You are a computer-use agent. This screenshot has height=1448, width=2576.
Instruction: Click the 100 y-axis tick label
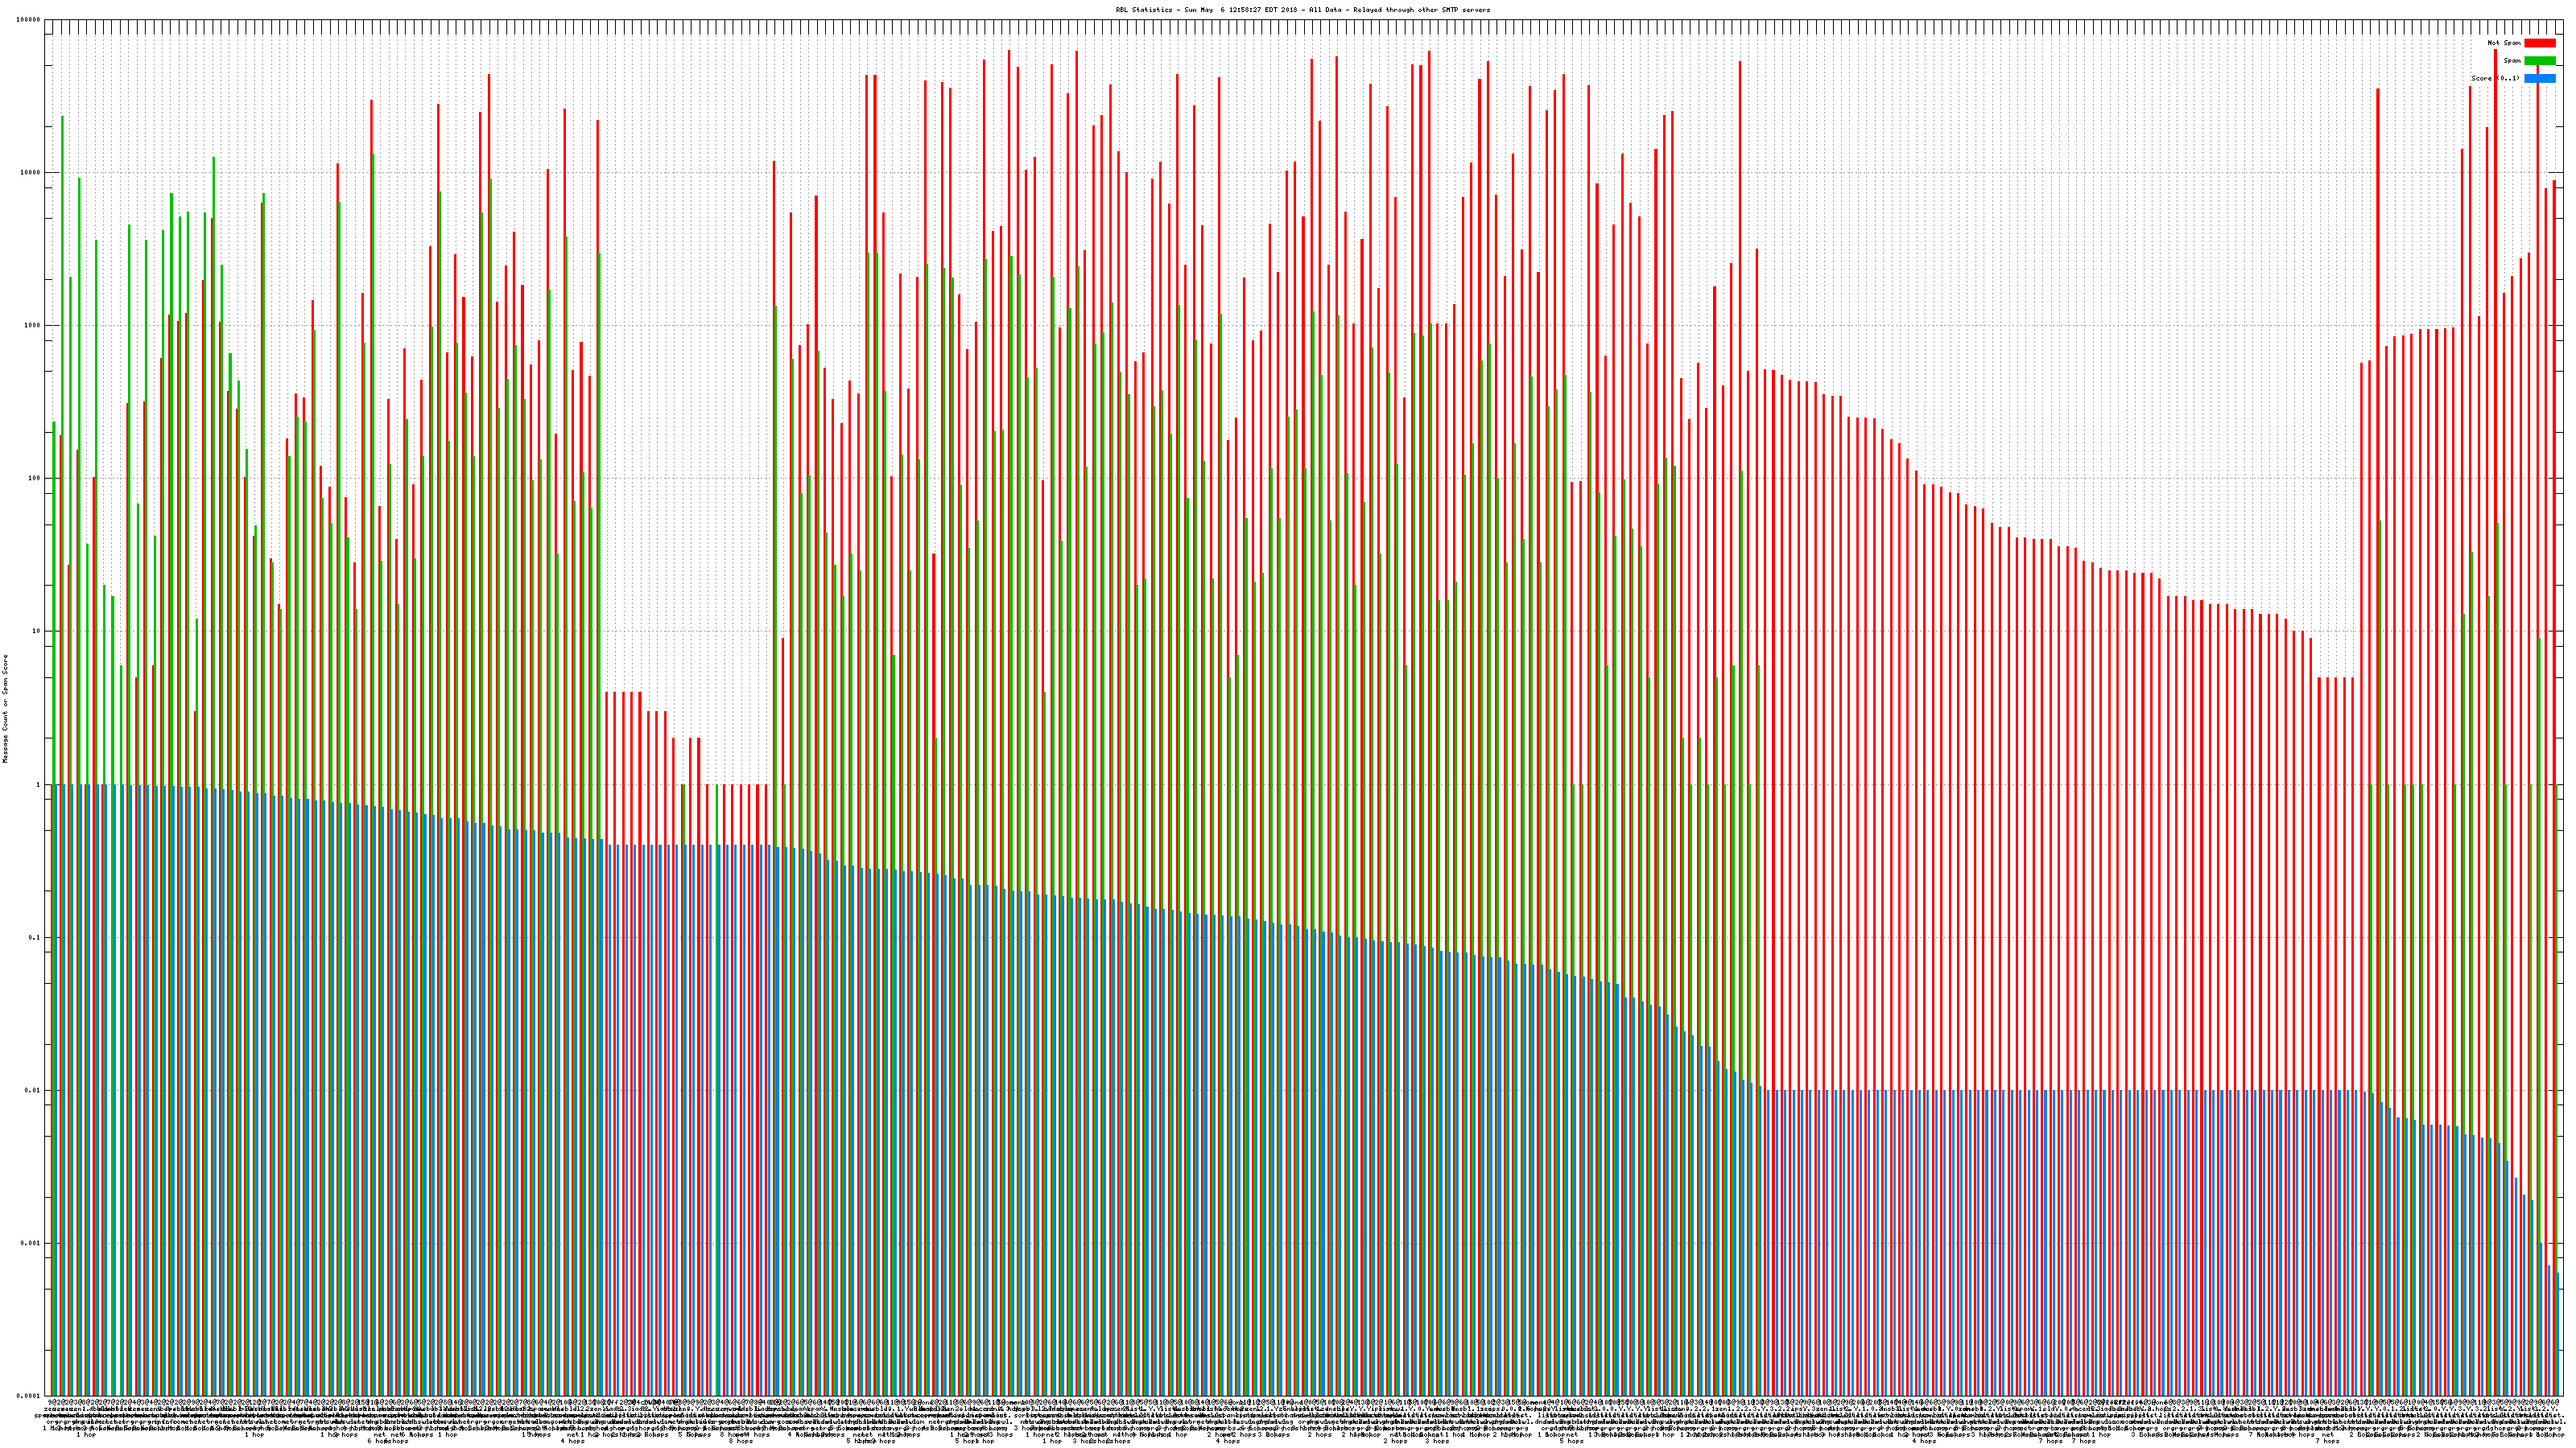point(35,479)
